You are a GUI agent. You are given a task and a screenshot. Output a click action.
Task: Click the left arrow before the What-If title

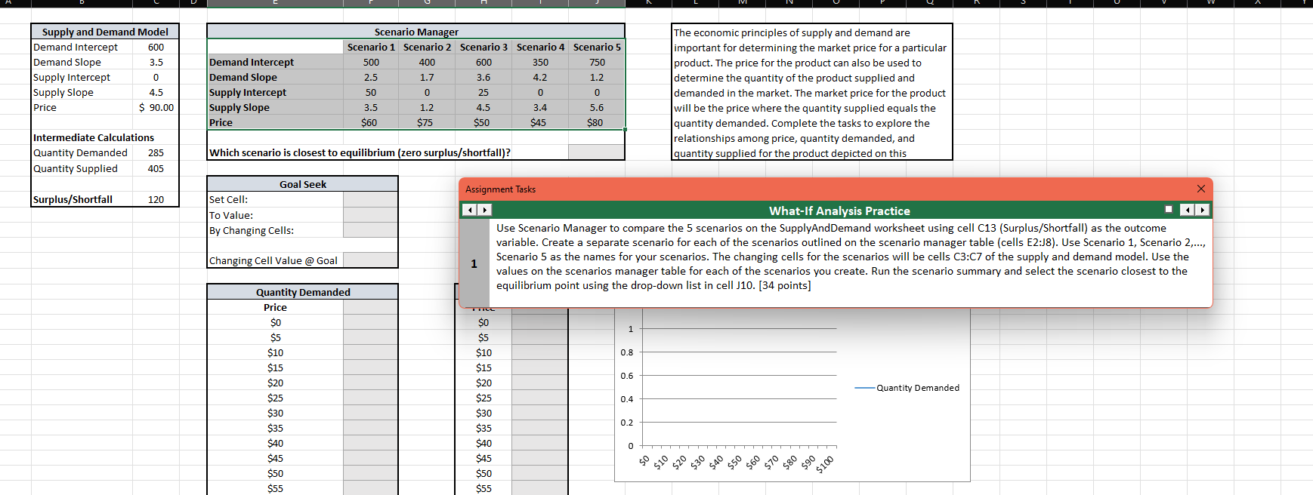(470, 210)
